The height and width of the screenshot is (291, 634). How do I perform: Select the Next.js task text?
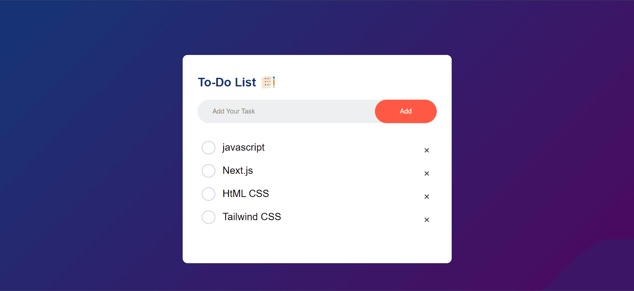pyautogui.click(x=238, y=170)
